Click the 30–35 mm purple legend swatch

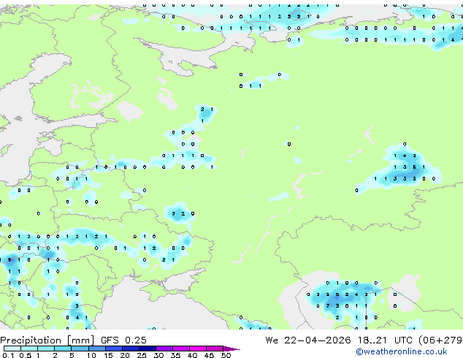coord(164,349)
